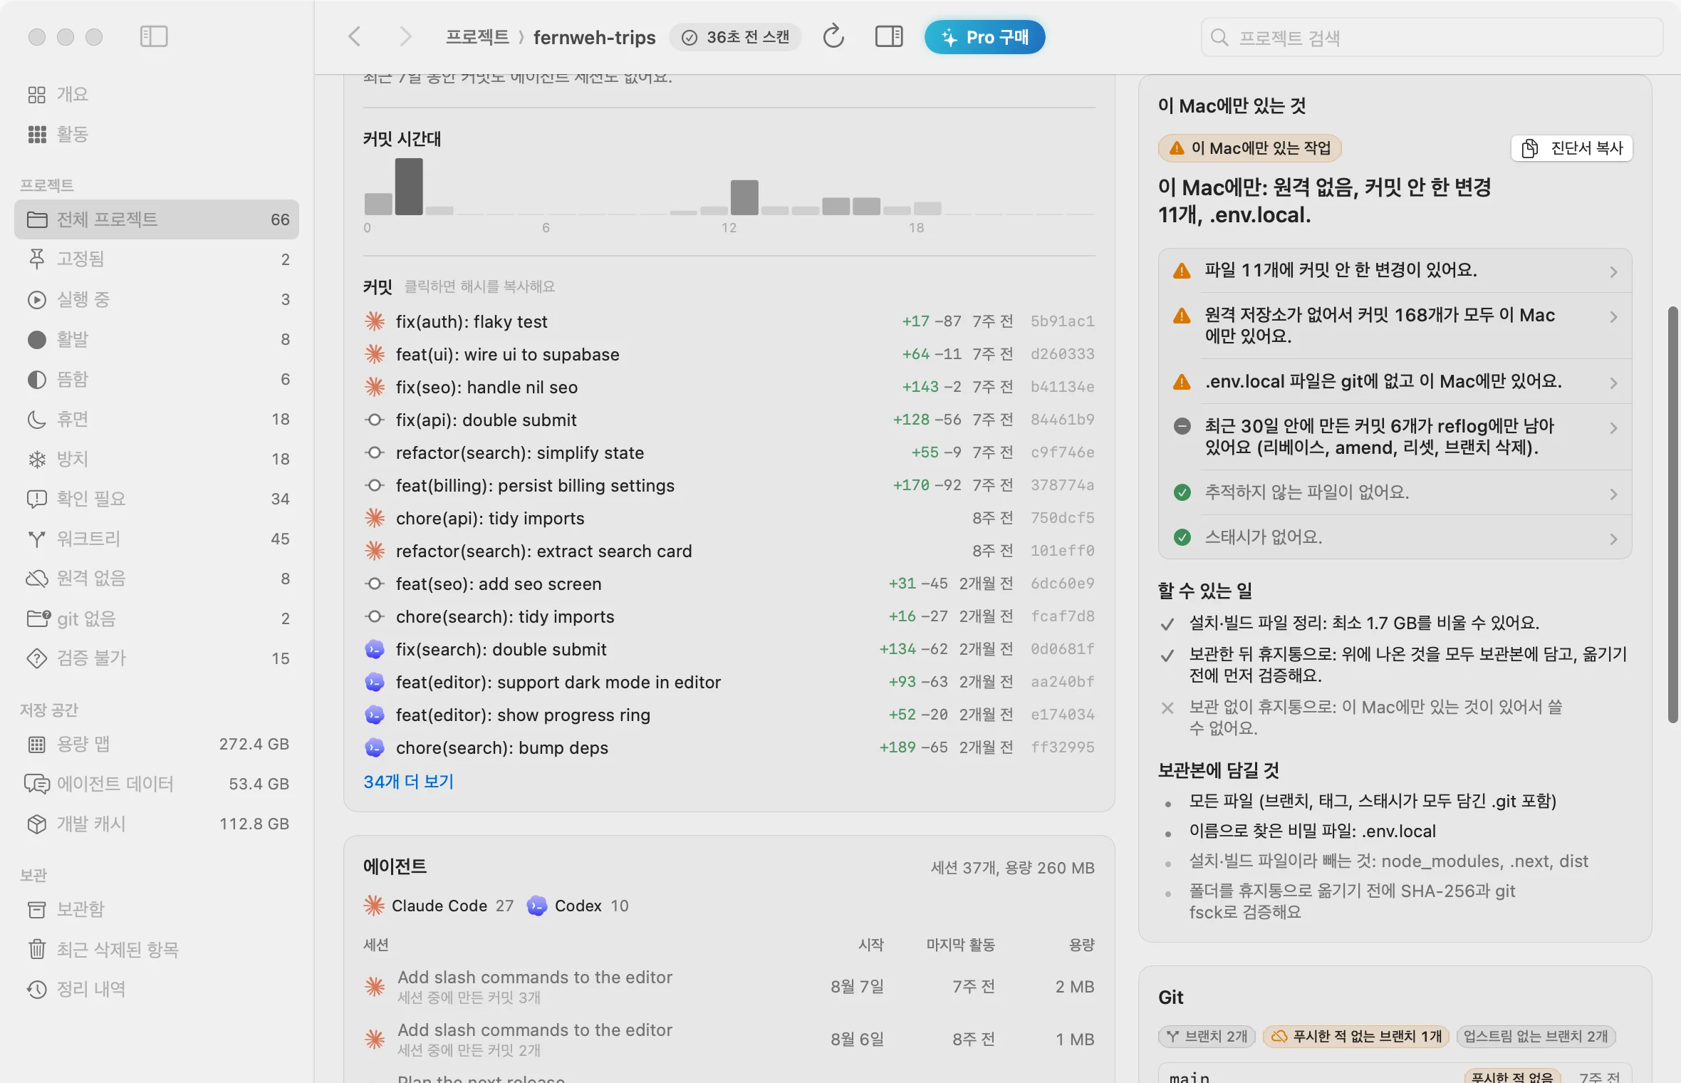The image size is (1681, 1083).
Task: Toggle the sidebar panel icon
Action: click(x=154, y=36)
